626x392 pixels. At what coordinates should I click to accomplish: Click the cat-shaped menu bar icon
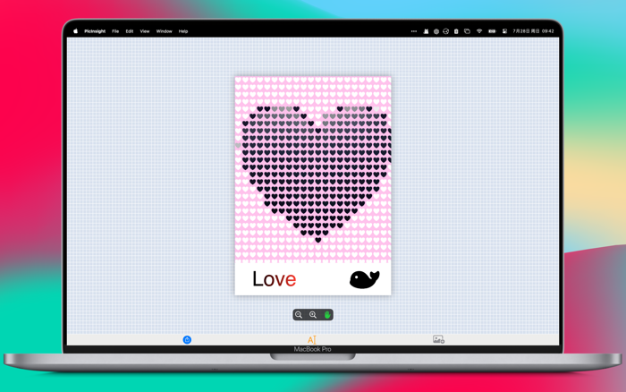click(426, 31)
